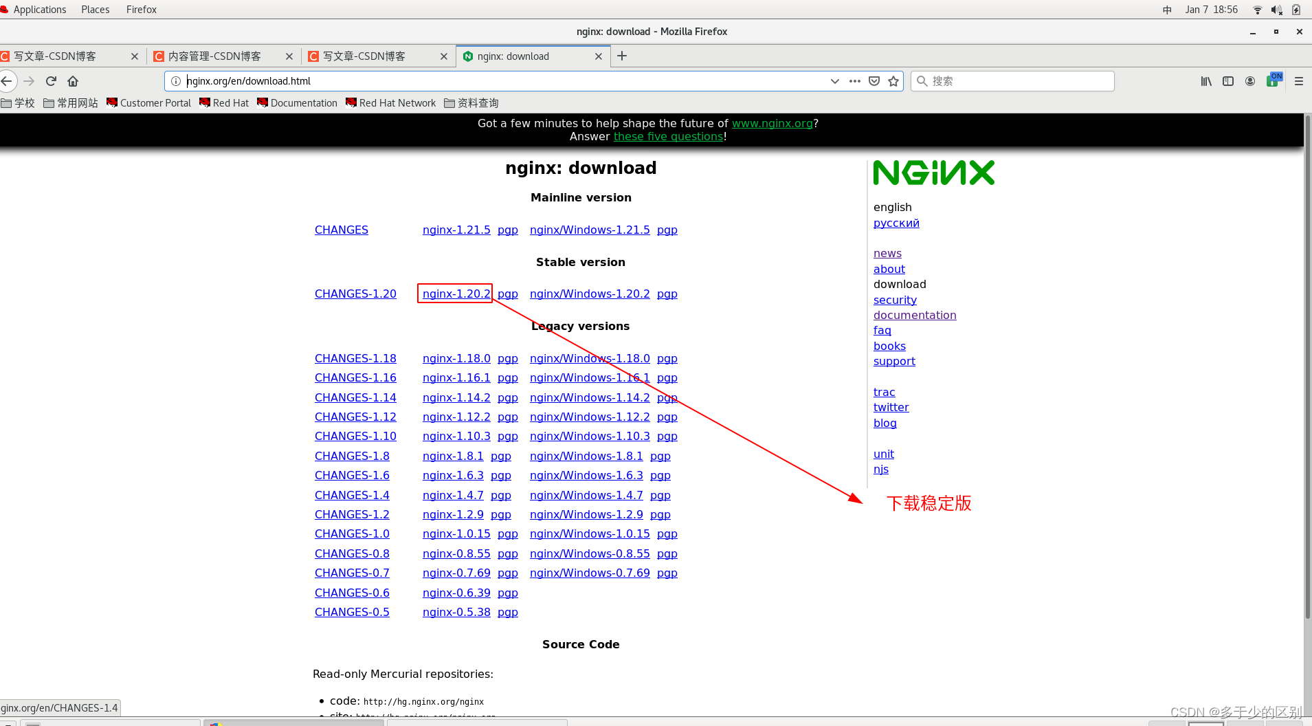This screenshot has width=1312, height=726.
Task: Open the security sidebar link
Action: [895, 300]
